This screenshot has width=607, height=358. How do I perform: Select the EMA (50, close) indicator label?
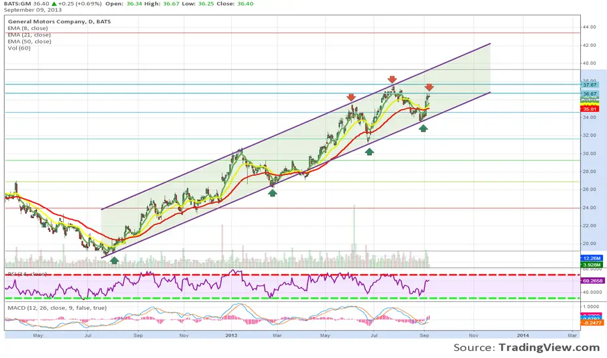click(29, 41)
